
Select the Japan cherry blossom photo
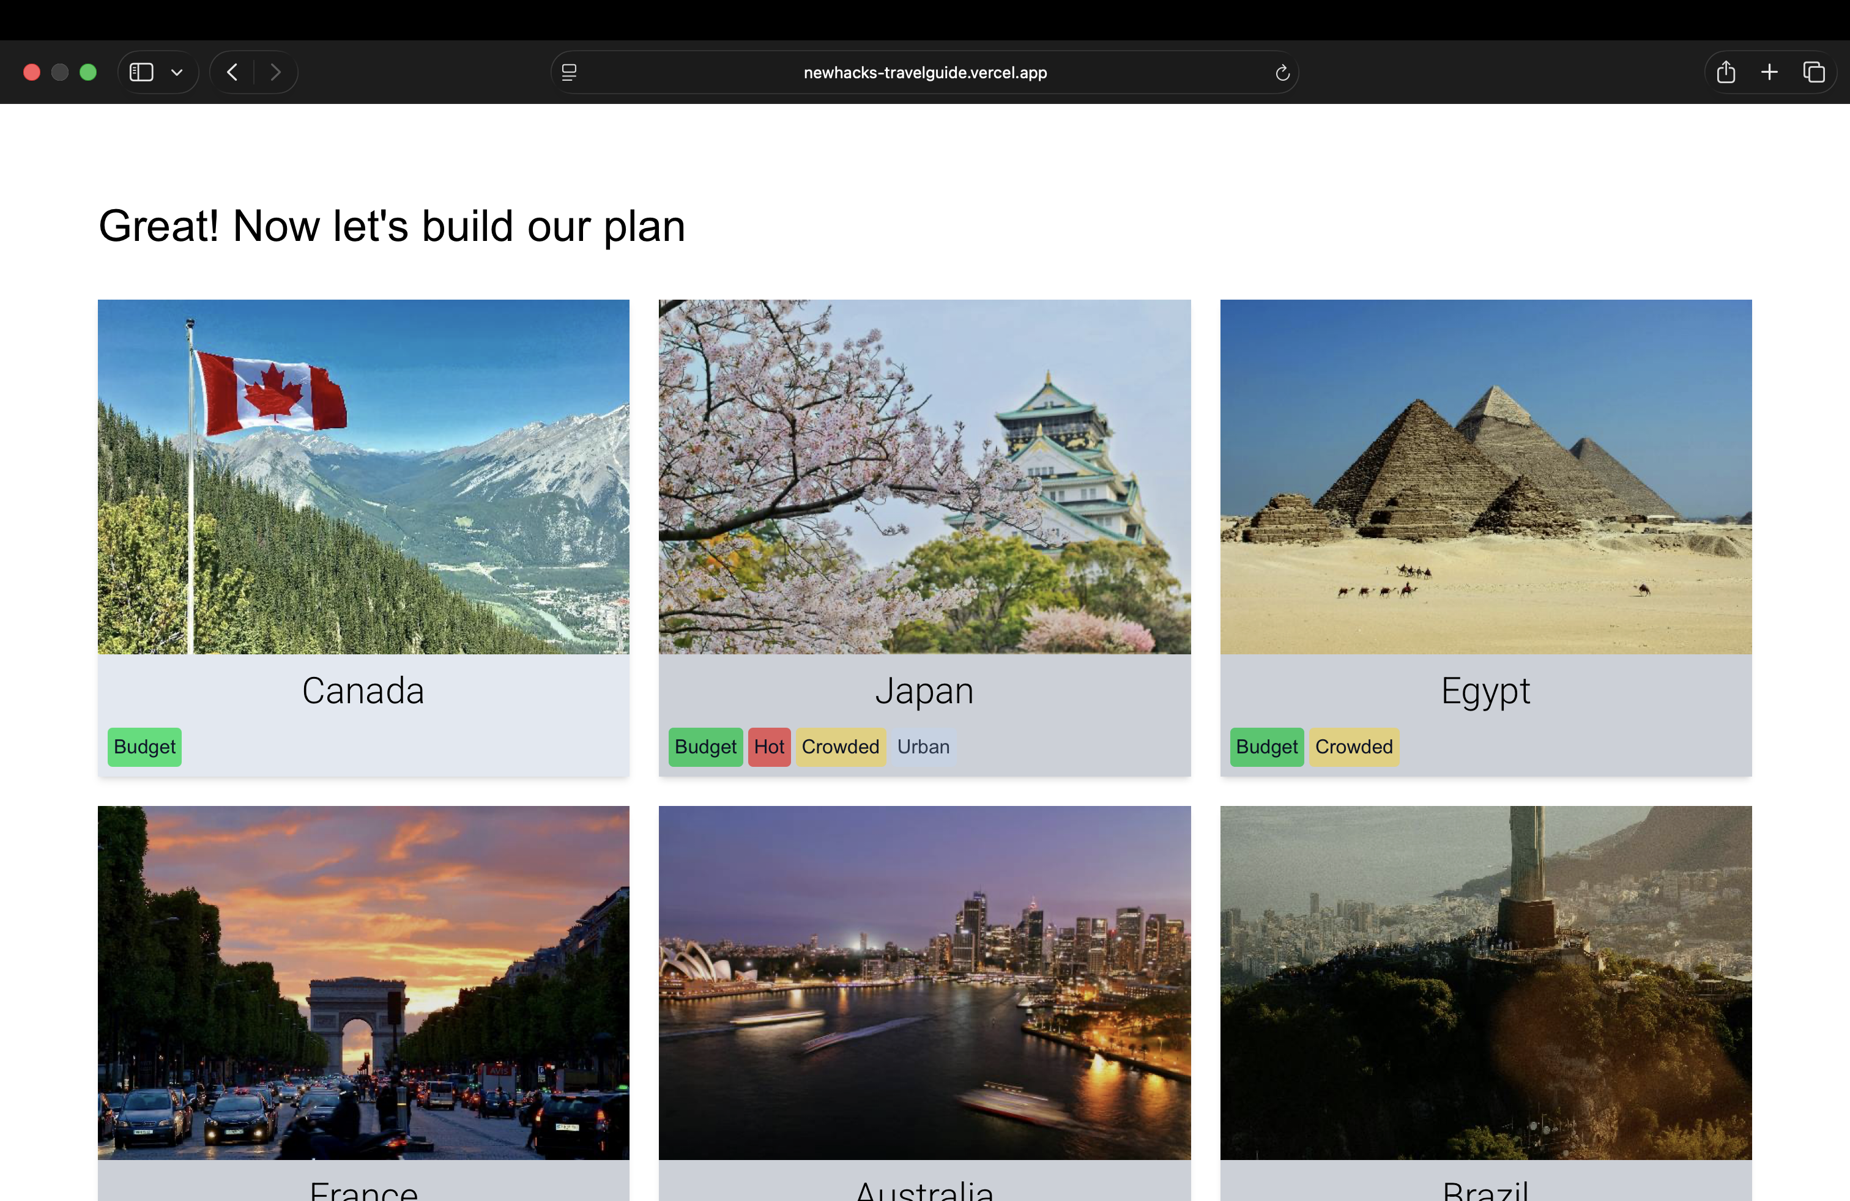[924, 476]
